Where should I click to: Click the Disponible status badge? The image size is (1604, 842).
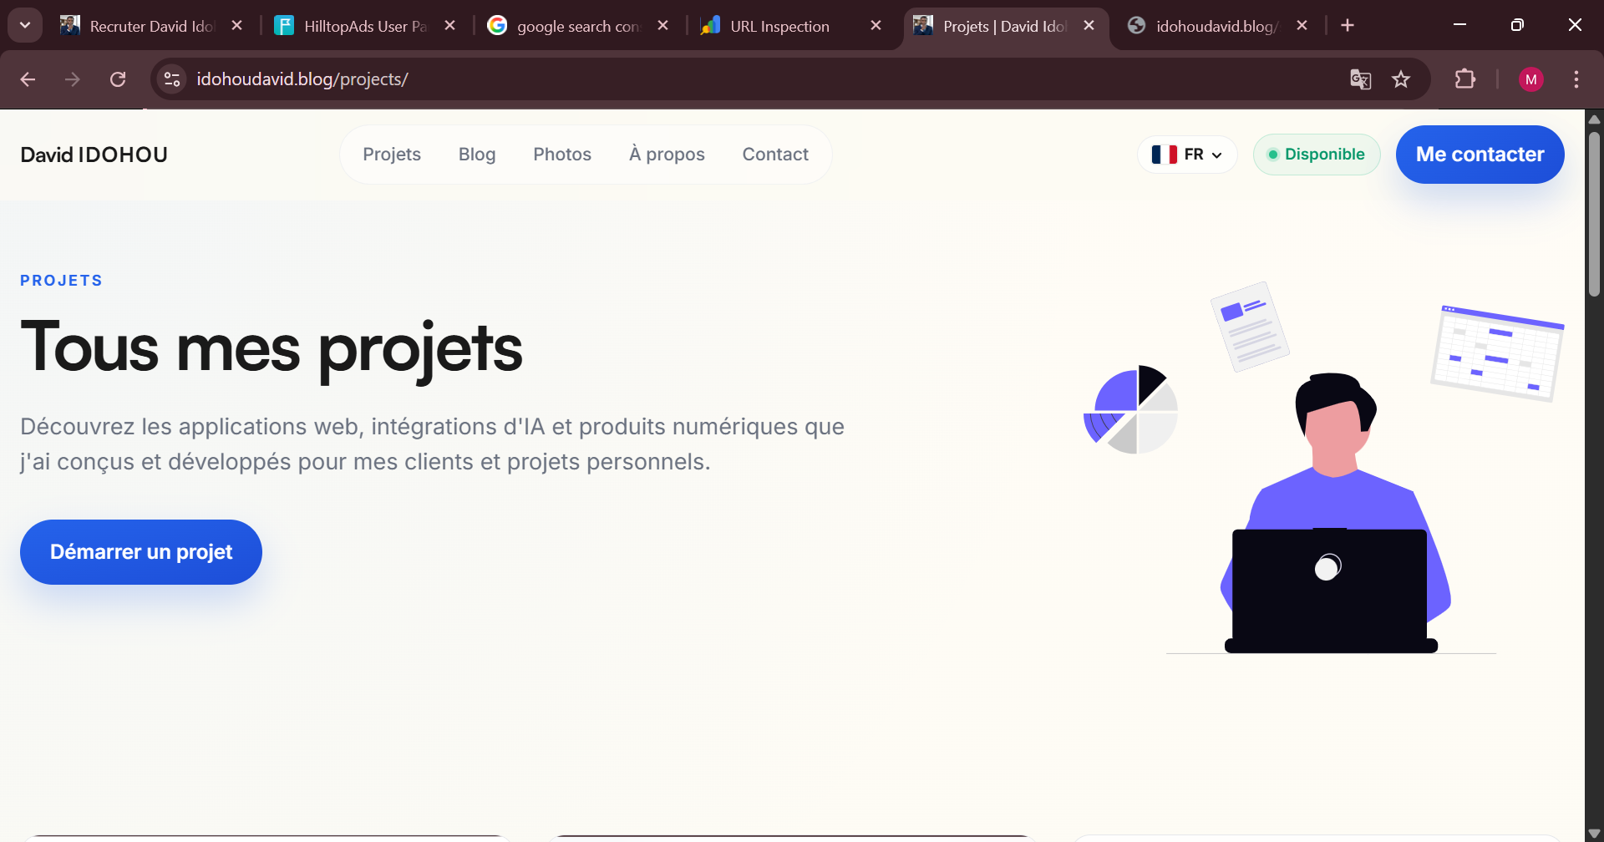pyautogui.click(x=1317, y=155)
